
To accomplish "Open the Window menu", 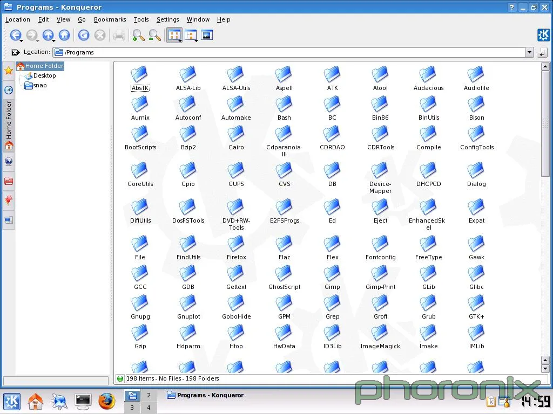I will (198, 19).
